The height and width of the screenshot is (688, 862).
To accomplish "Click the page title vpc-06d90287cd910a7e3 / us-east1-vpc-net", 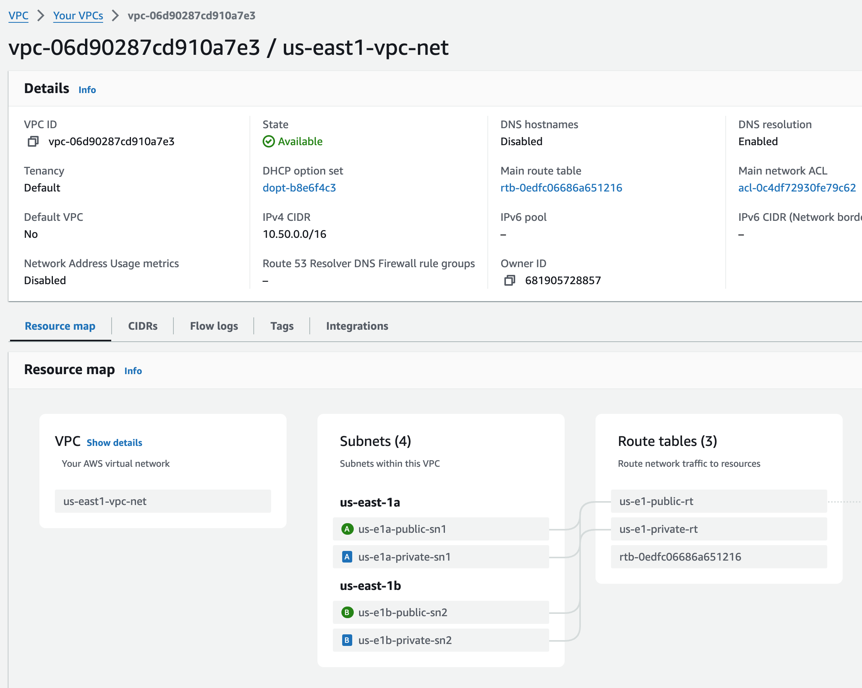I will (228, 47).
